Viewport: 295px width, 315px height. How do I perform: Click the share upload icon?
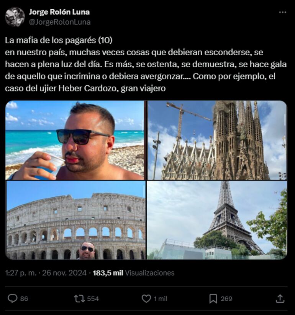point(280,298)
